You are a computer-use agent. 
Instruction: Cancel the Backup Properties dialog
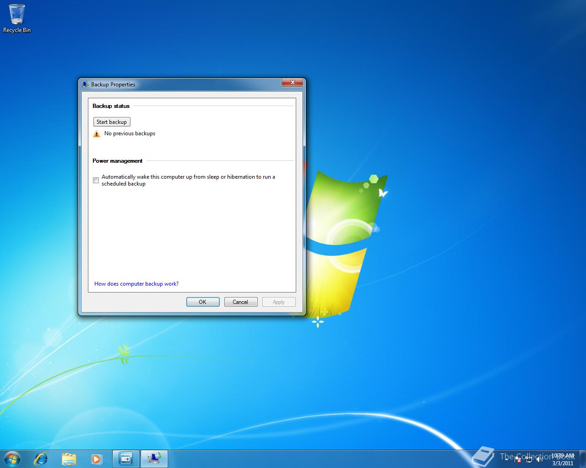pos(241,302)
